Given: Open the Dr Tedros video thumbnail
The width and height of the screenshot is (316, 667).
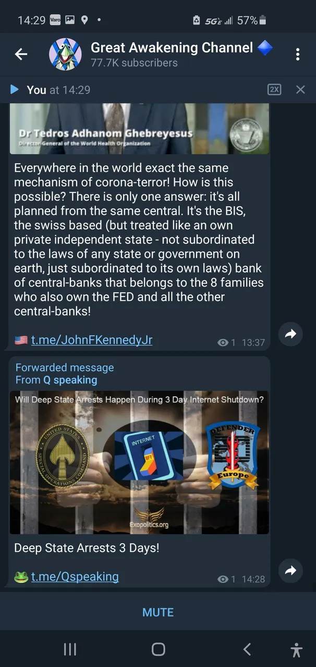Looking at the screenshot, I should [x=139, y=128].
